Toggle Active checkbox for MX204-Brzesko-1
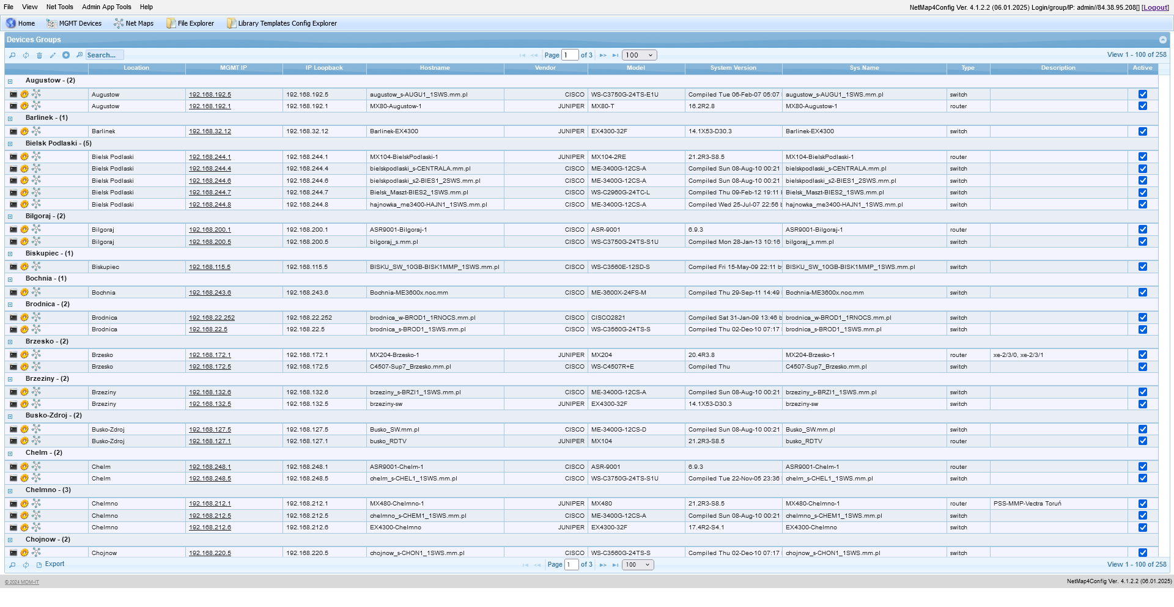This screenshot has height=607, width=1174. (x=1143, y=355)
